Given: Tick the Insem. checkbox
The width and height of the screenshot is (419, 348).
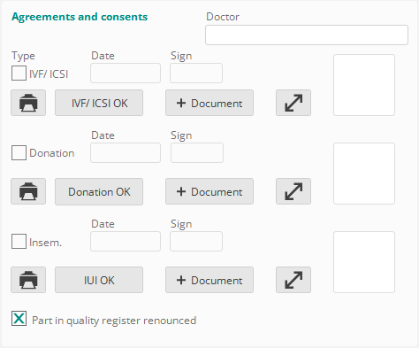Looking at the screenshot, I should [19, 242].
